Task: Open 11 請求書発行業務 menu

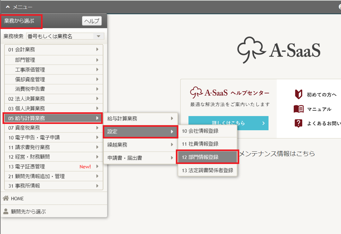Action: (x=54, y=147)
